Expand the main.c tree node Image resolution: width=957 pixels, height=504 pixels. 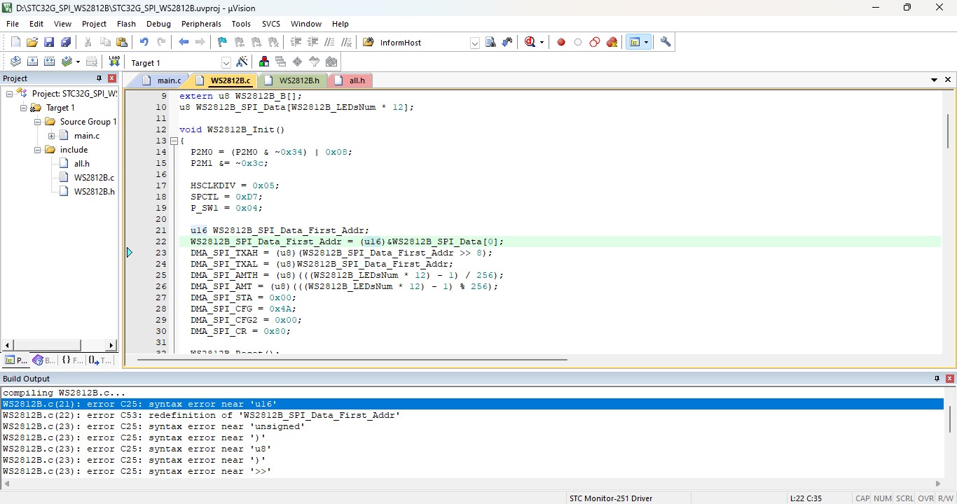(52, 136)
